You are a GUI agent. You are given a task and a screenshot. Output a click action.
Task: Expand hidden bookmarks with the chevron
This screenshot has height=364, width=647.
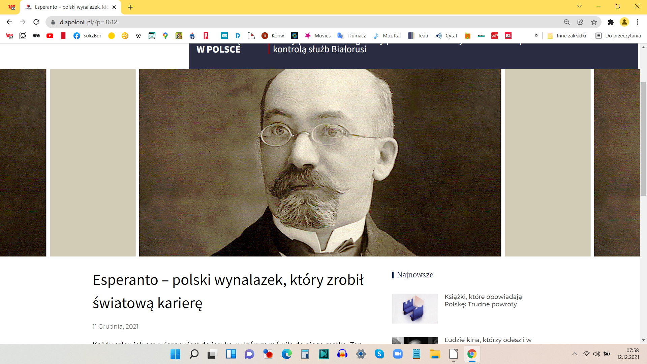coord(536,36)
